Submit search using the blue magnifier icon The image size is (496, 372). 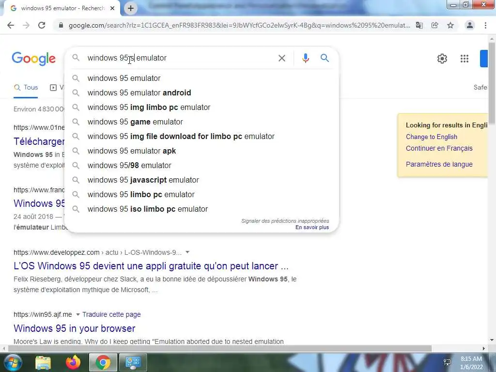(x=325, y=58)
